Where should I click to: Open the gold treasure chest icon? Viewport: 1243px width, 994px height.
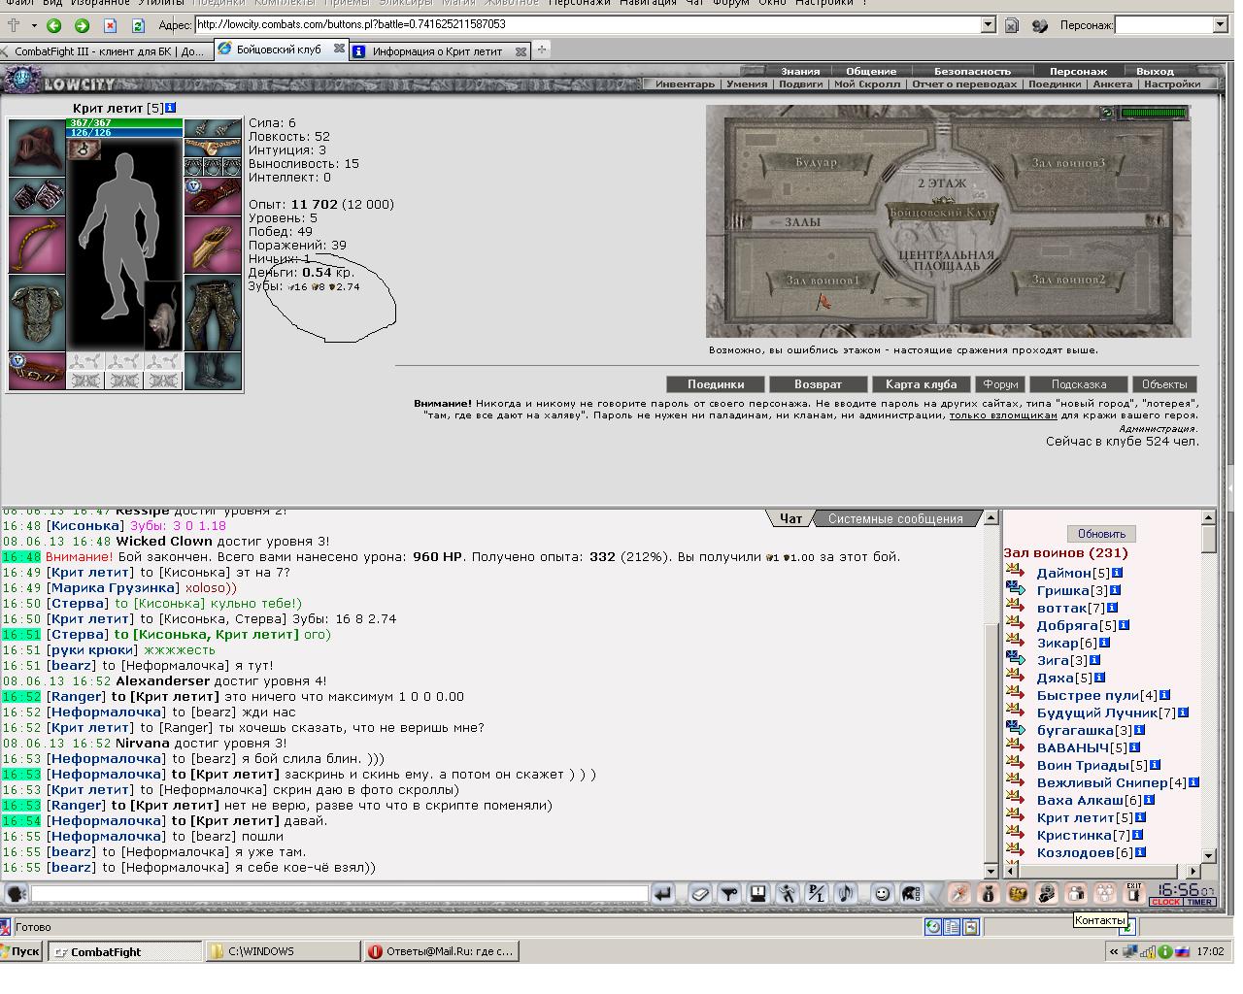click(1018, 893)
